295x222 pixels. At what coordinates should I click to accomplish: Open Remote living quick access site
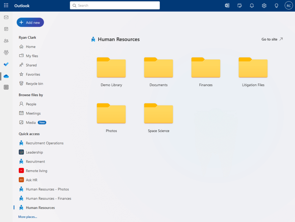[x=33, y=171]
